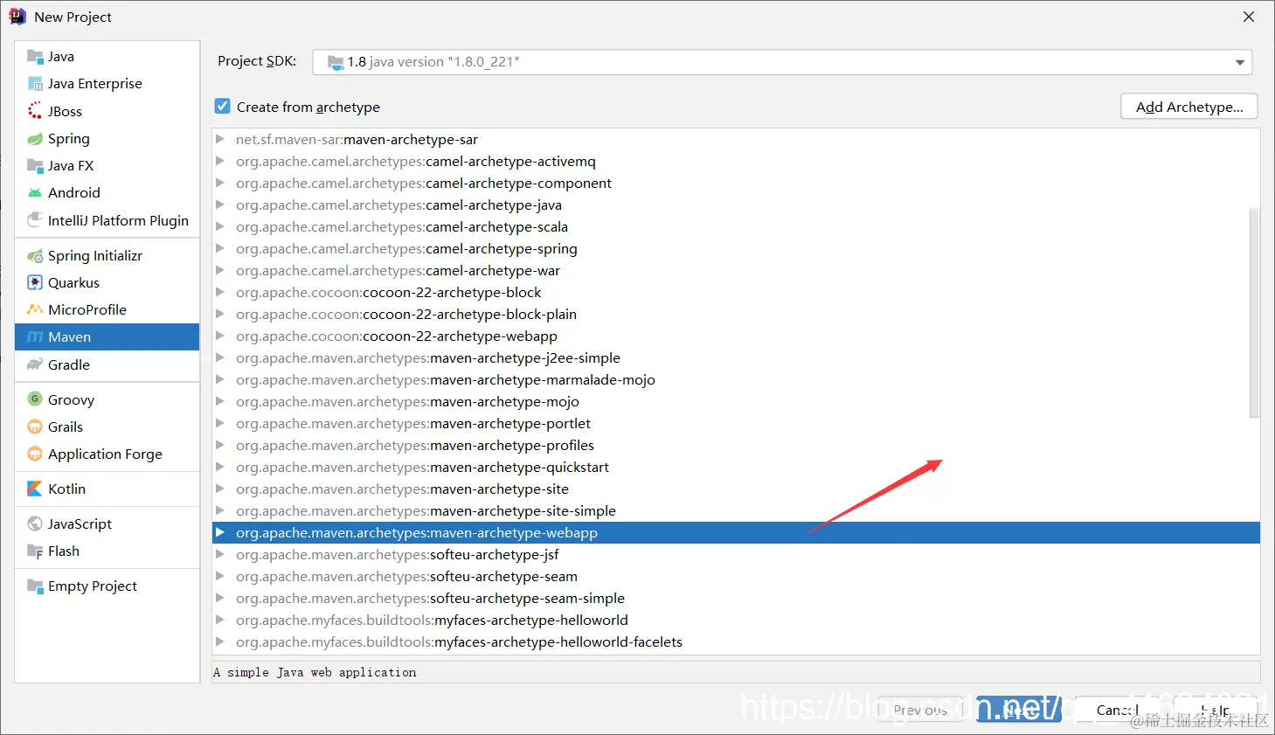This screenshot has height=735, width=1275.
Task: Select myfaces-archetype-helloworld row
Action: (x=736, y=620)
